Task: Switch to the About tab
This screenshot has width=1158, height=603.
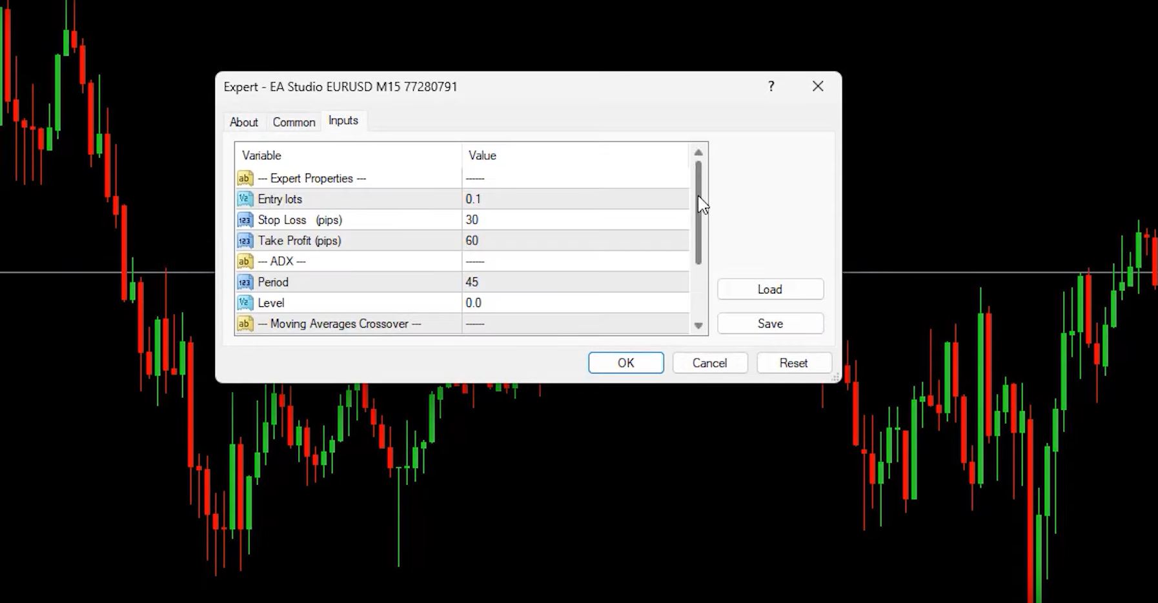Action: tap(243, 121)
